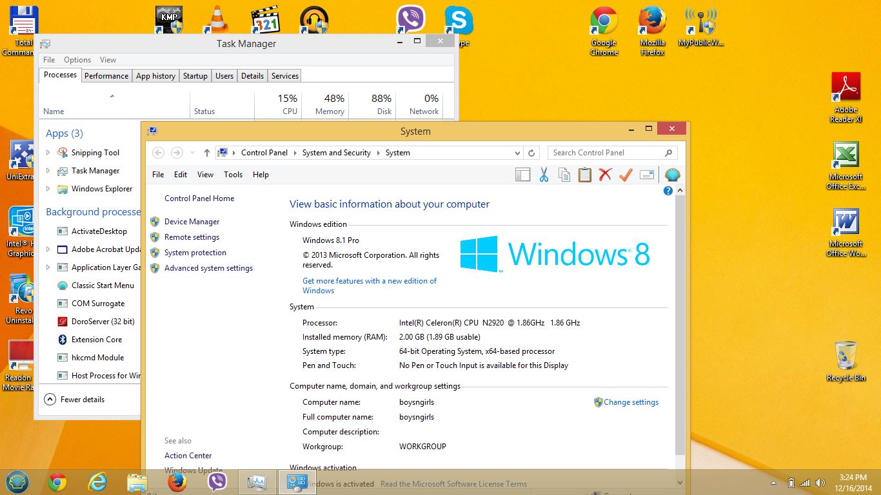Click the envelope E-mail toolbar icon
The height and width of the screenshot is (495, 881).
(x=647, y=175)
